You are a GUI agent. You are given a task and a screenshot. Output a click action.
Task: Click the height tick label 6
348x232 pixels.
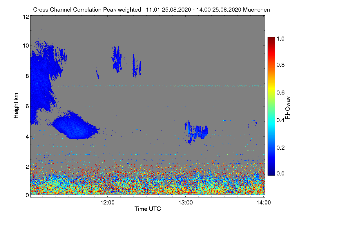click(x=27, y=106)
